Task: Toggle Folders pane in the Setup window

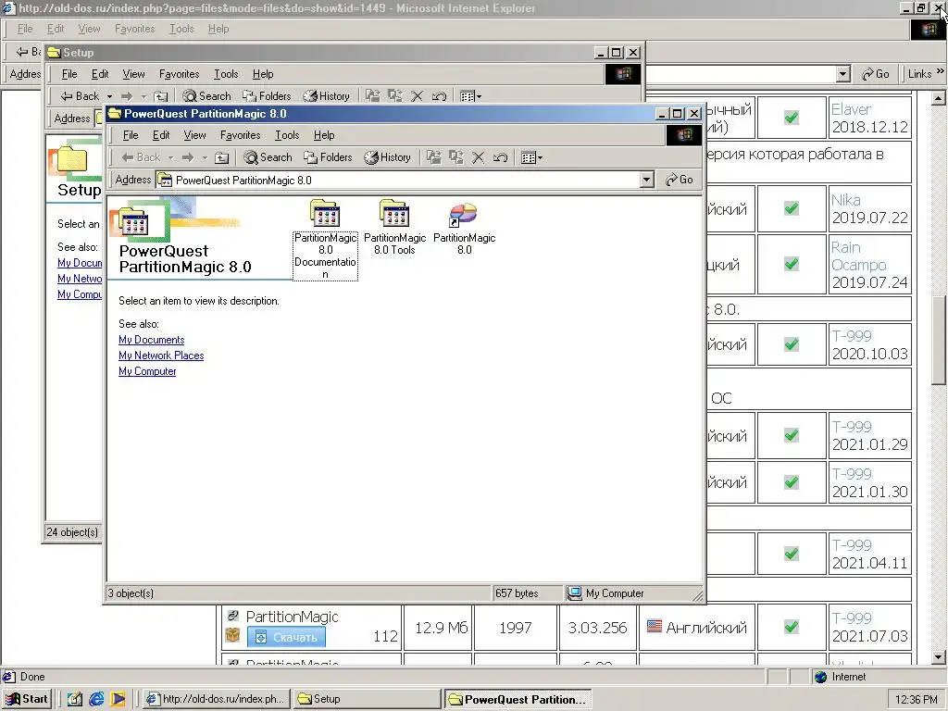Action: pos(267,96)
